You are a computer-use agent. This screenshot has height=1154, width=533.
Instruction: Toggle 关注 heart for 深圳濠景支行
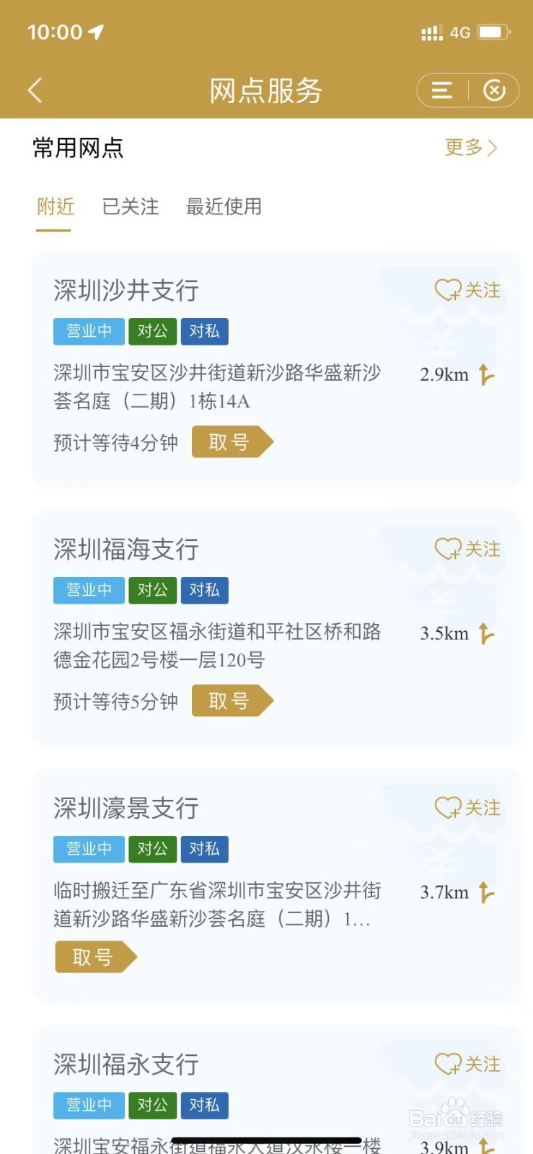click(467, 808)
